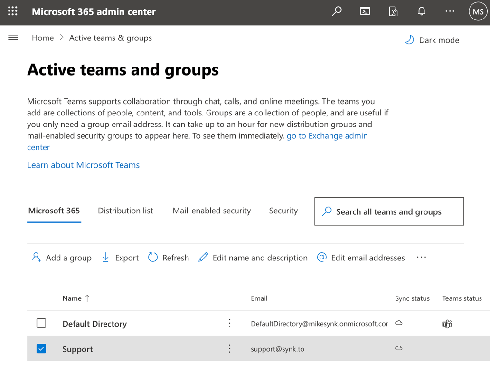
Task: Switch to the Distribution list tab
Action: (125, 211)
